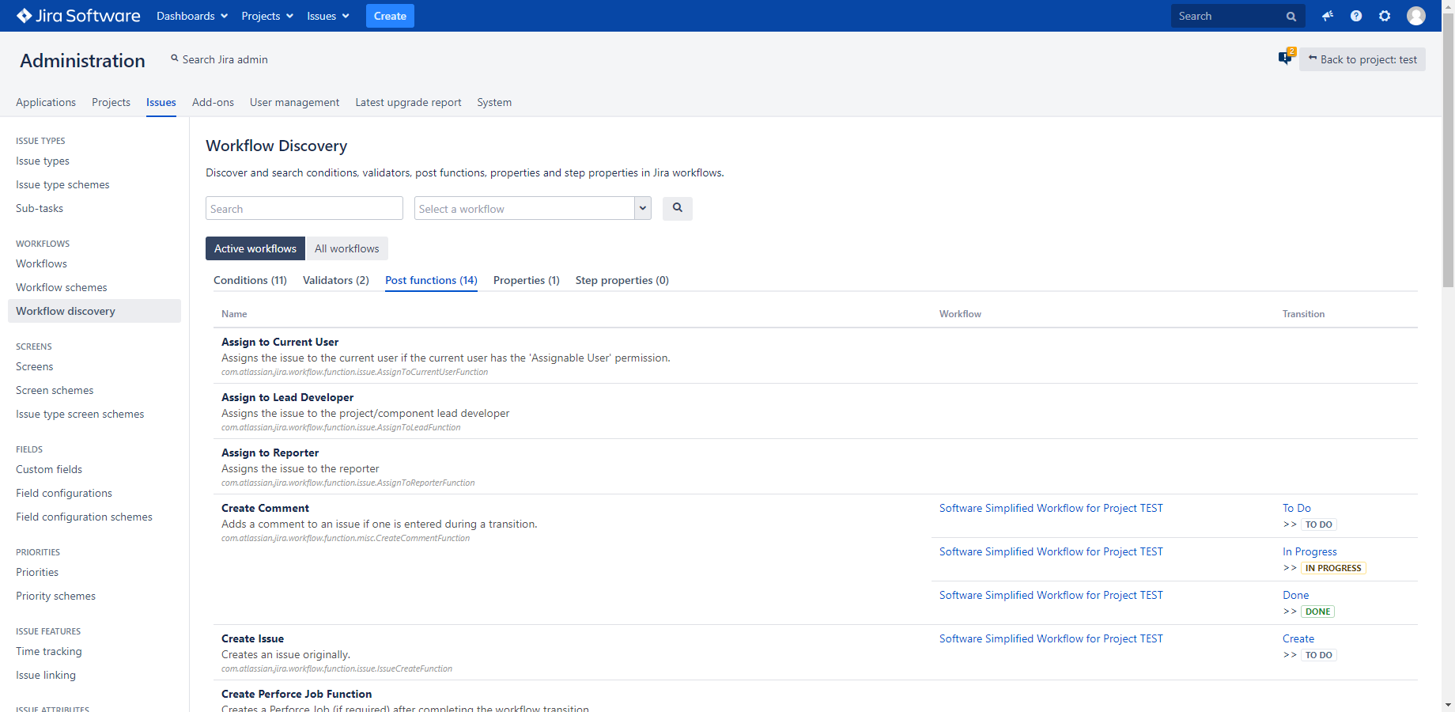Go to Issues admin tab
This screenshot has height=712, width=1455.
point(161,102)
